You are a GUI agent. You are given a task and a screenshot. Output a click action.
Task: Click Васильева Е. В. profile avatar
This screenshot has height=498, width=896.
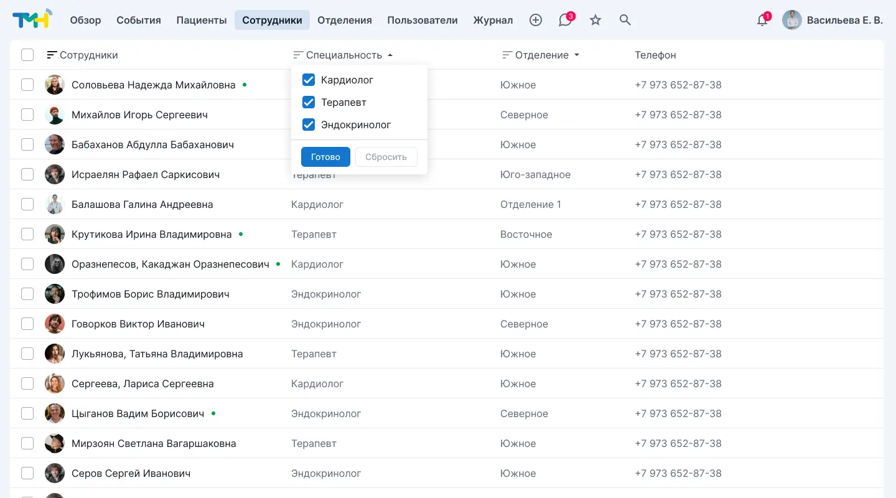(x=792, y=20)
